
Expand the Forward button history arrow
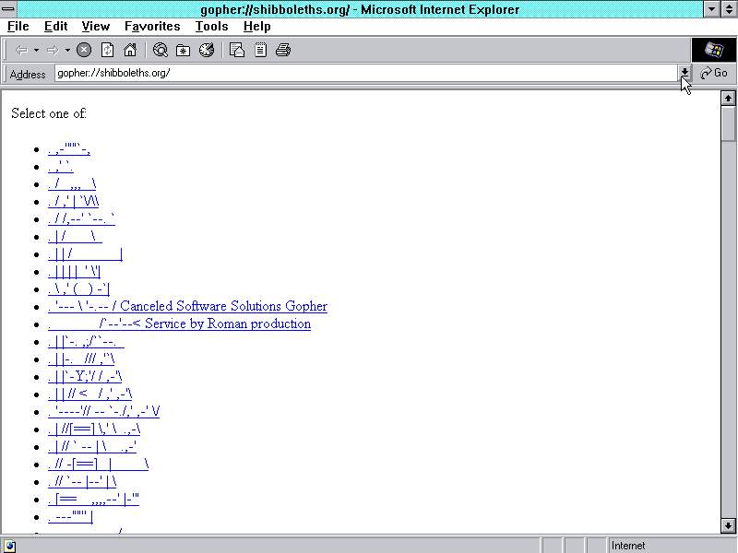click(x=66, y=50)
